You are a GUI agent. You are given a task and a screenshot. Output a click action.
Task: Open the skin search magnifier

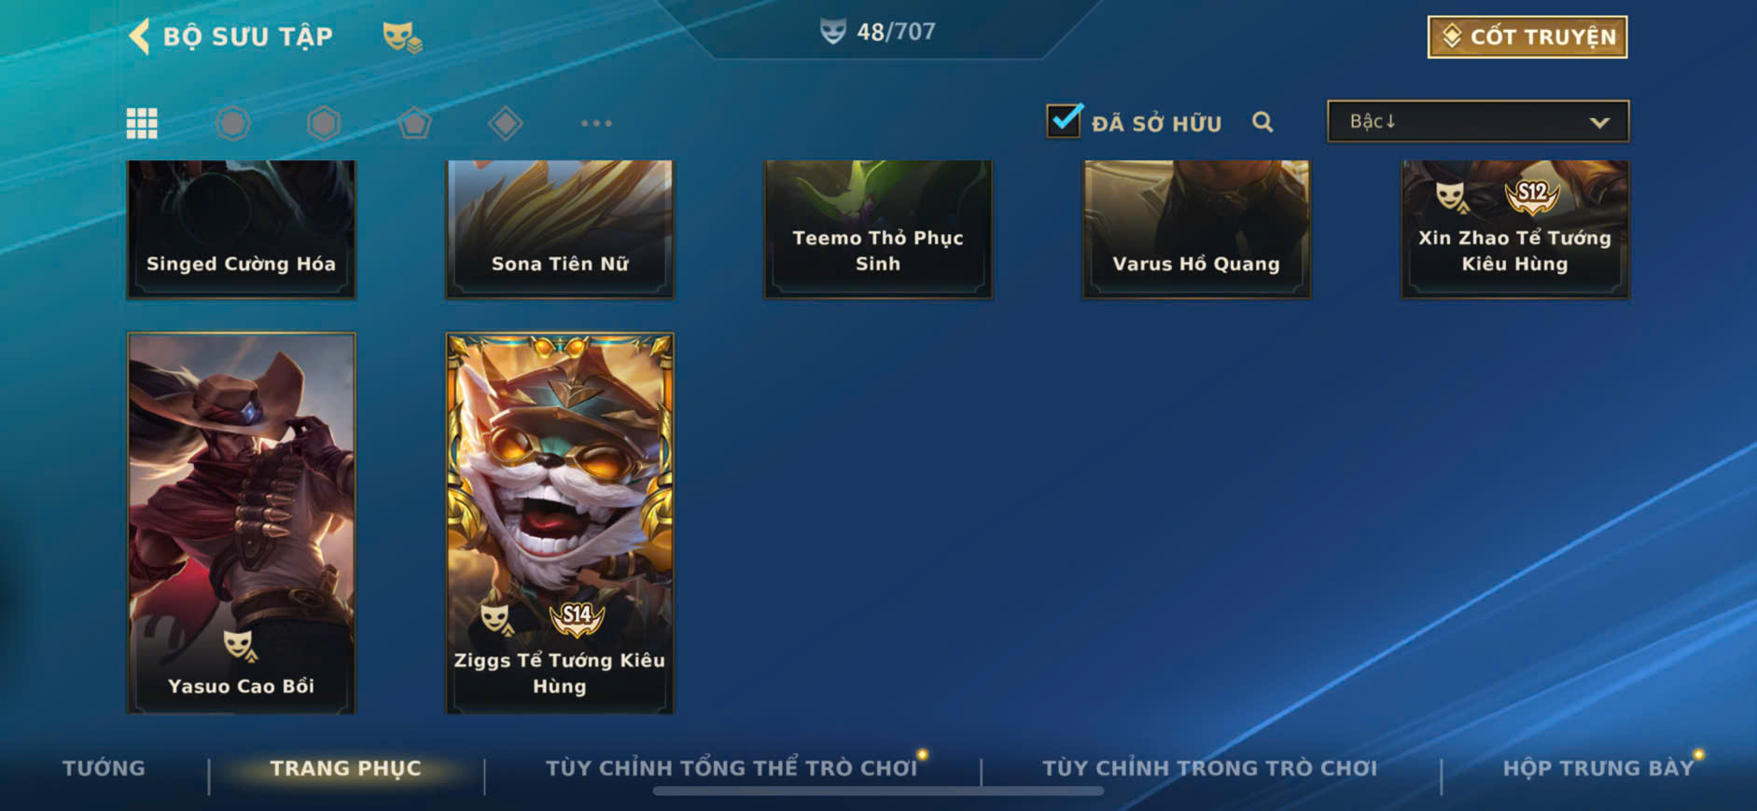click(1262, 122)
